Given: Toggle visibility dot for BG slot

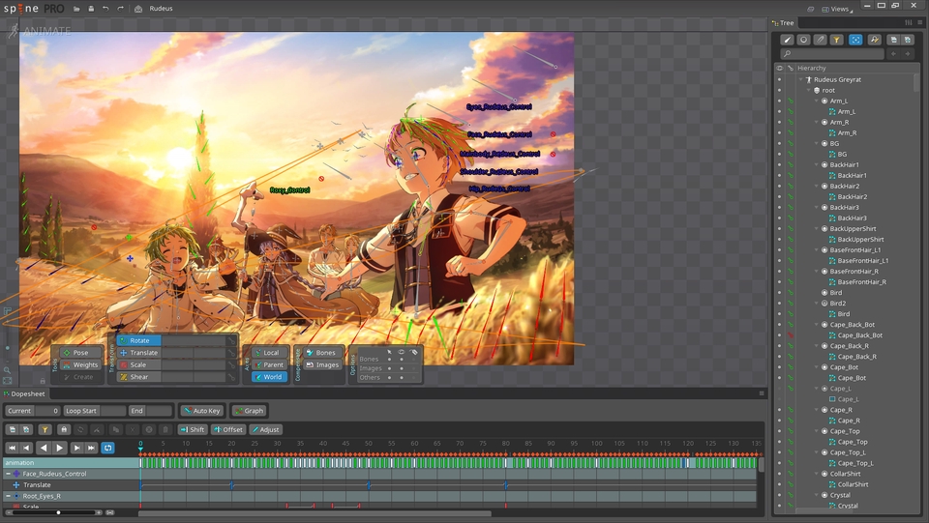Looking at the screenshot, I should [x=779, y=143].
